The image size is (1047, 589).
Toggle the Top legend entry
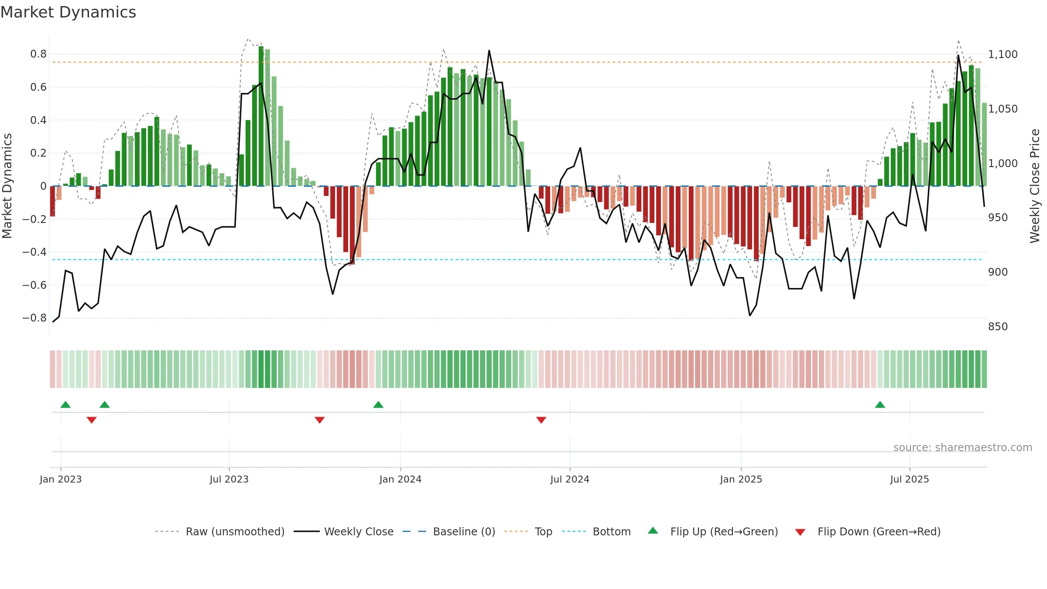coord(528,531)
